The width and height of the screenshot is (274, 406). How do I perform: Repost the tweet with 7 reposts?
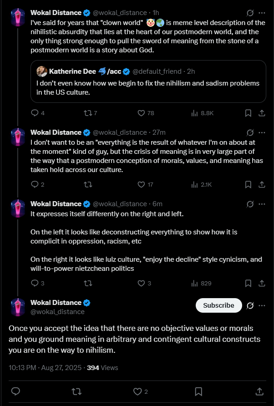[x=87, y=113]
